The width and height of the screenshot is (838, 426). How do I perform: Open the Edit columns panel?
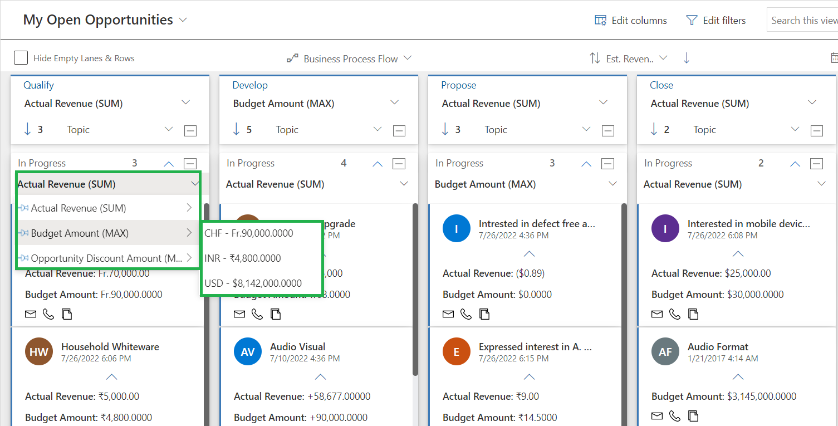click(x=630, y=20)
